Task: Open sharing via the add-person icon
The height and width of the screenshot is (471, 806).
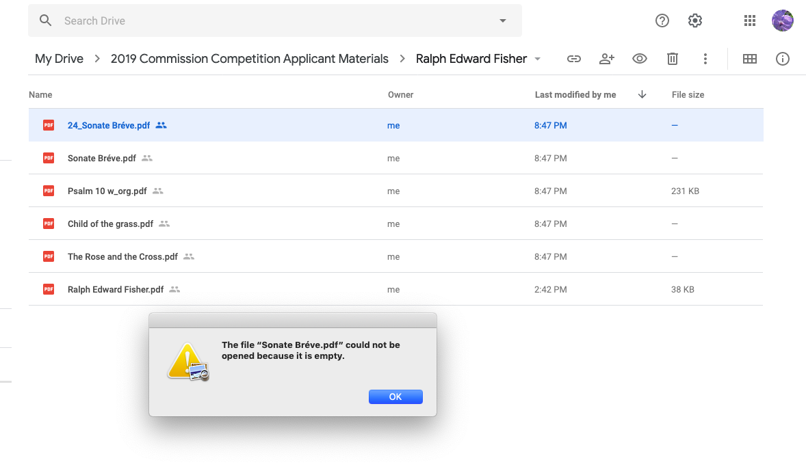Action: tap(606, 59)
